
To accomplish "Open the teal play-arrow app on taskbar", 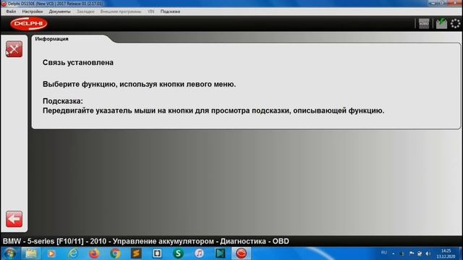I will point(220,253).
